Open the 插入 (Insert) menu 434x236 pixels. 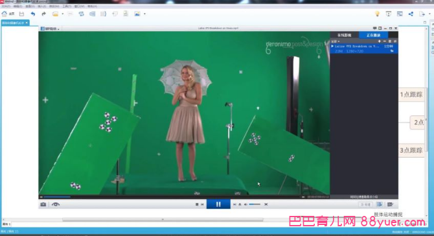point(42,6)
